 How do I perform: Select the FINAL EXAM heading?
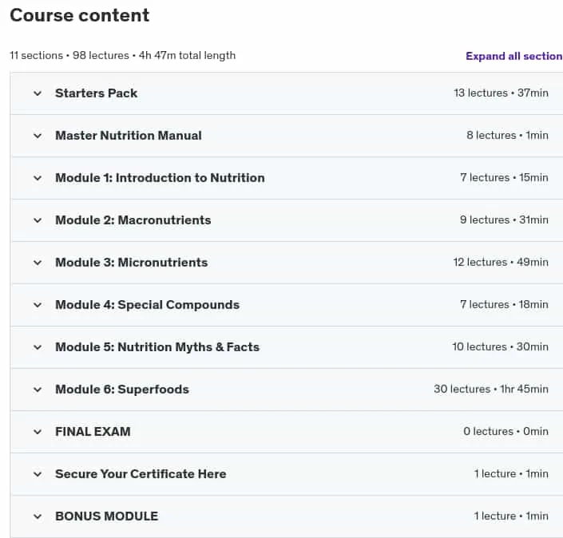93,432
